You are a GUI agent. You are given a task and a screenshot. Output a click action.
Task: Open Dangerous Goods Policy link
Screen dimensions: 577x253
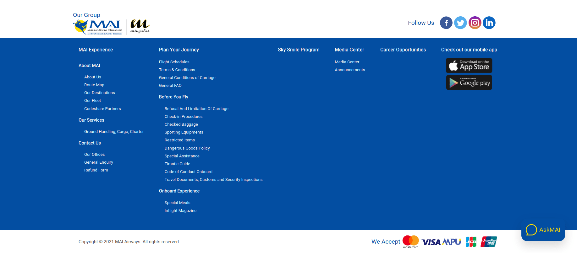[x=187, y=148]
